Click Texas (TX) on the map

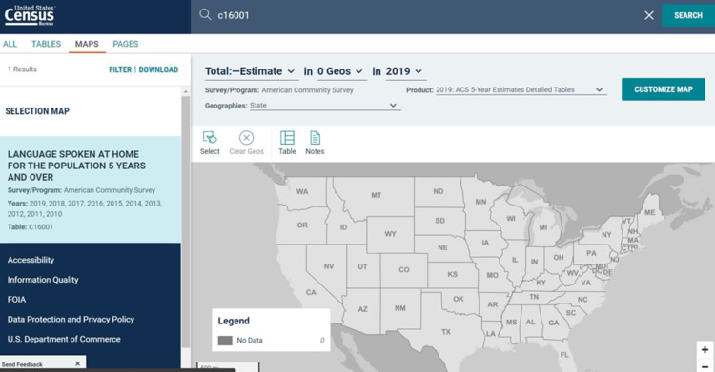pyautogui.click(x=446, y=332)
